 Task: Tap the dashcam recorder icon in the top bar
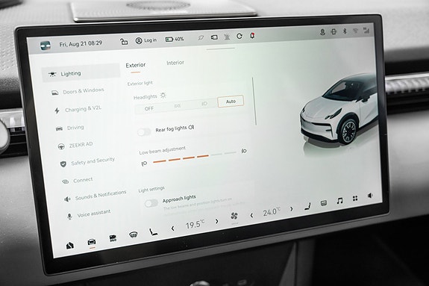214,37
